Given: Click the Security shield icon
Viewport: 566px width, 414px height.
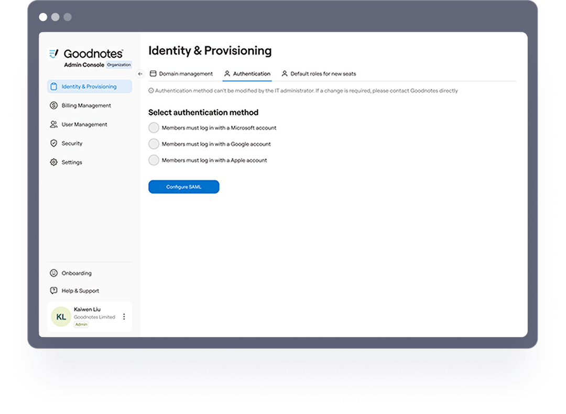Looking at the screenshot, I should click(53, 143).
